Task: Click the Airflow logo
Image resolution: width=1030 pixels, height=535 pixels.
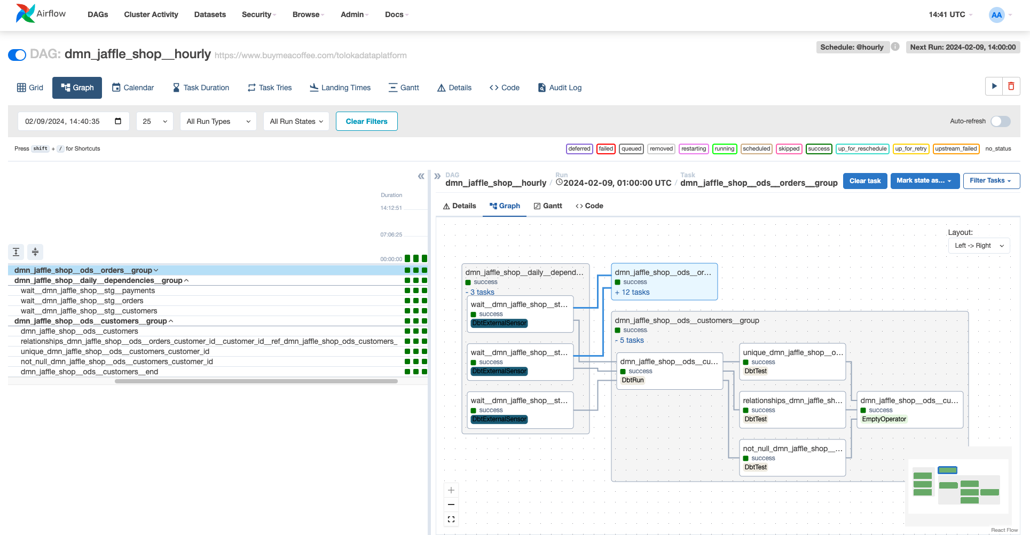Action: (x=41, y=14)
